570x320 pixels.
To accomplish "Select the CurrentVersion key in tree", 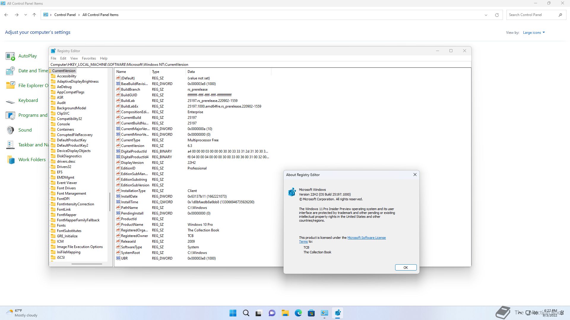I will tap(64, 71).
